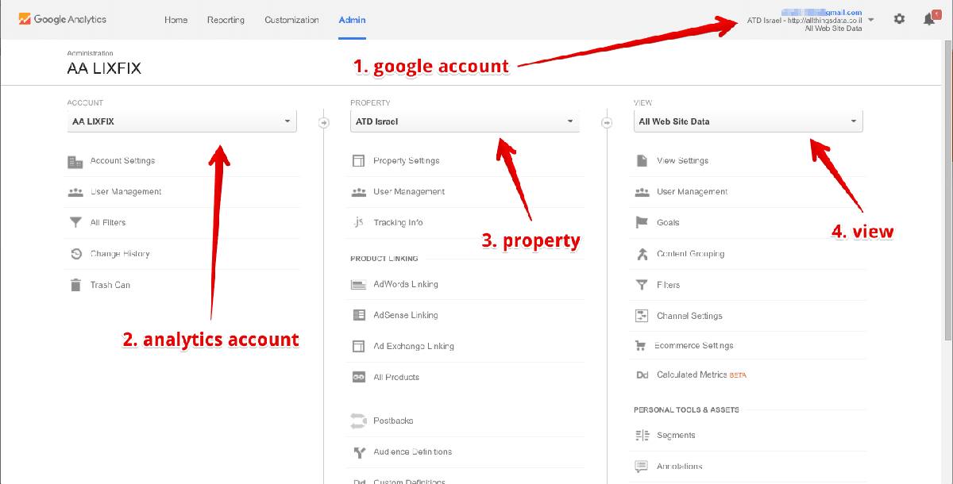
Task: Click the Channel Settings icon
Action: click(642, 316)
